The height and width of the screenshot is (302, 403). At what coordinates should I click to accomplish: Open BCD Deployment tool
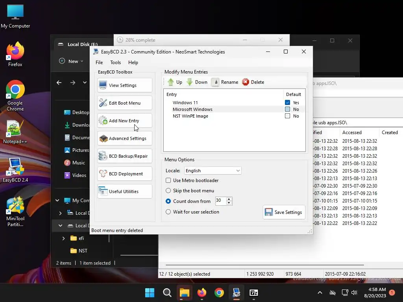point(125,174)
